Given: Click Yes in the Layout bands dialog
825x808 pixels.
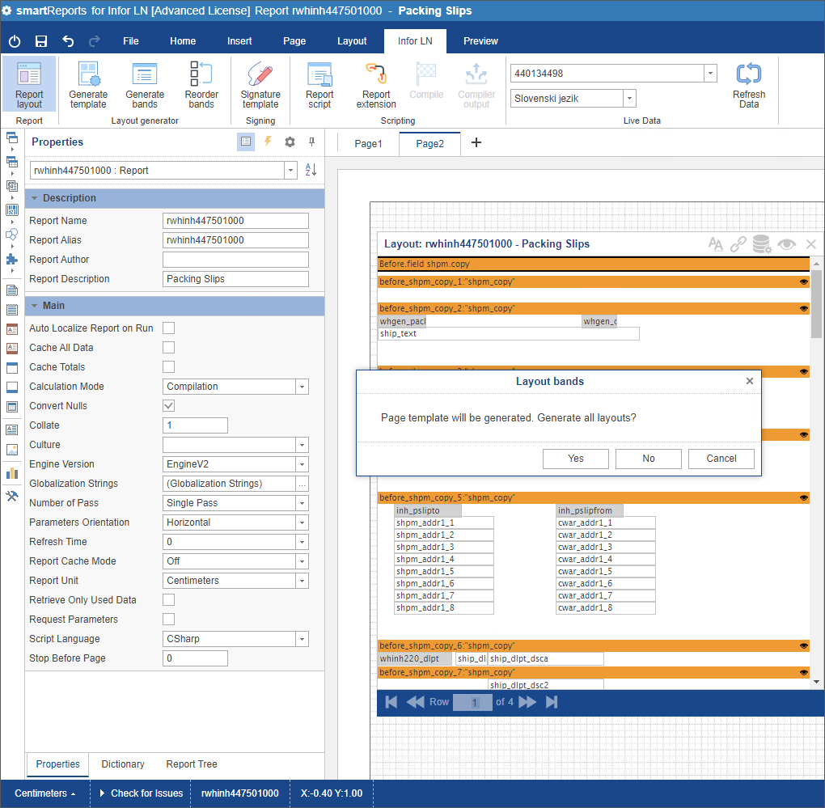Looking at the screenshot, I should click(x=576, y=459).
